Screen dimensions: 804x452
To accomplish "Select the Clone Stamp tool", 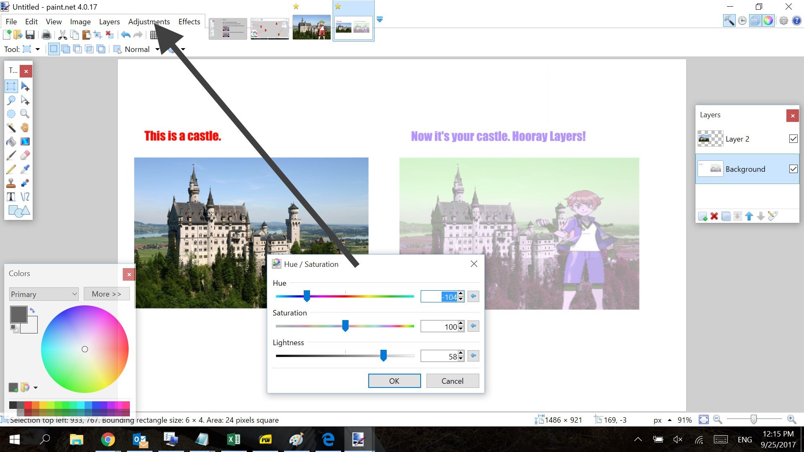I will [x=11, y=183].
